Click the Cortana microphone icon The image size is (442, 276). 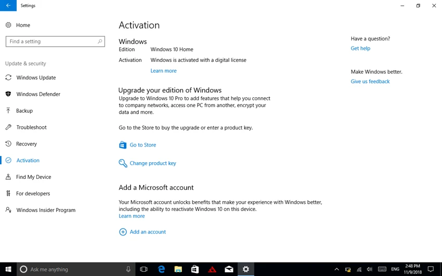click(128, 269)
